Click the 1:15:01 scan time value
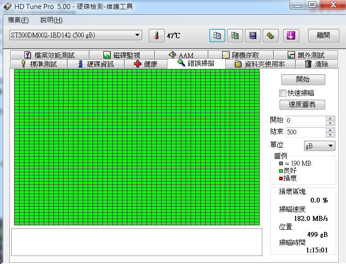The height and width of the screenshot is (264, 346). pyautogui.click(x=317, y=250)
